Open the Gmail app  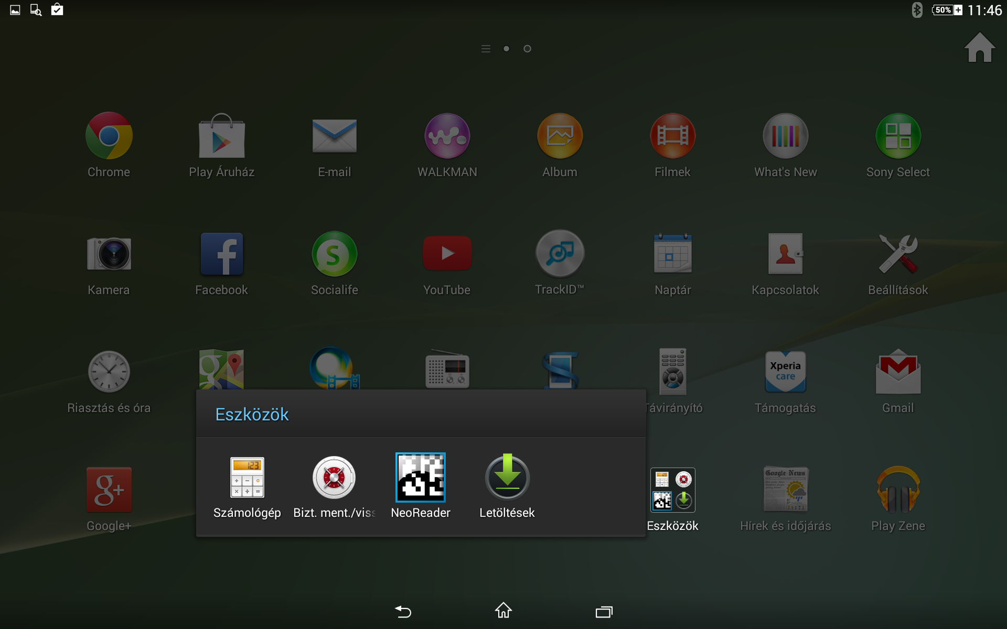pyautogui.click(x=898, y=372)
